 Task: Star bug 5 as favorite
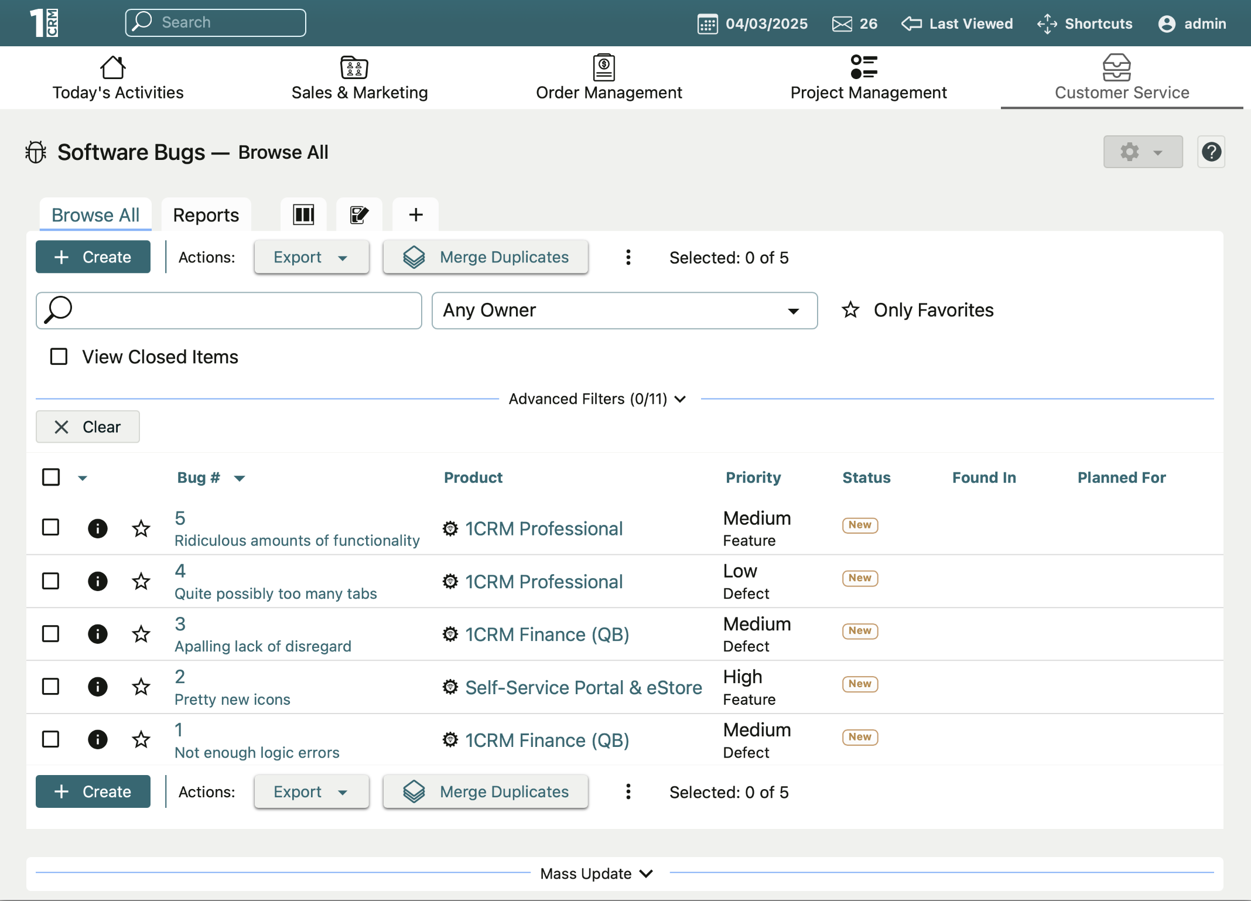[141, 528]
